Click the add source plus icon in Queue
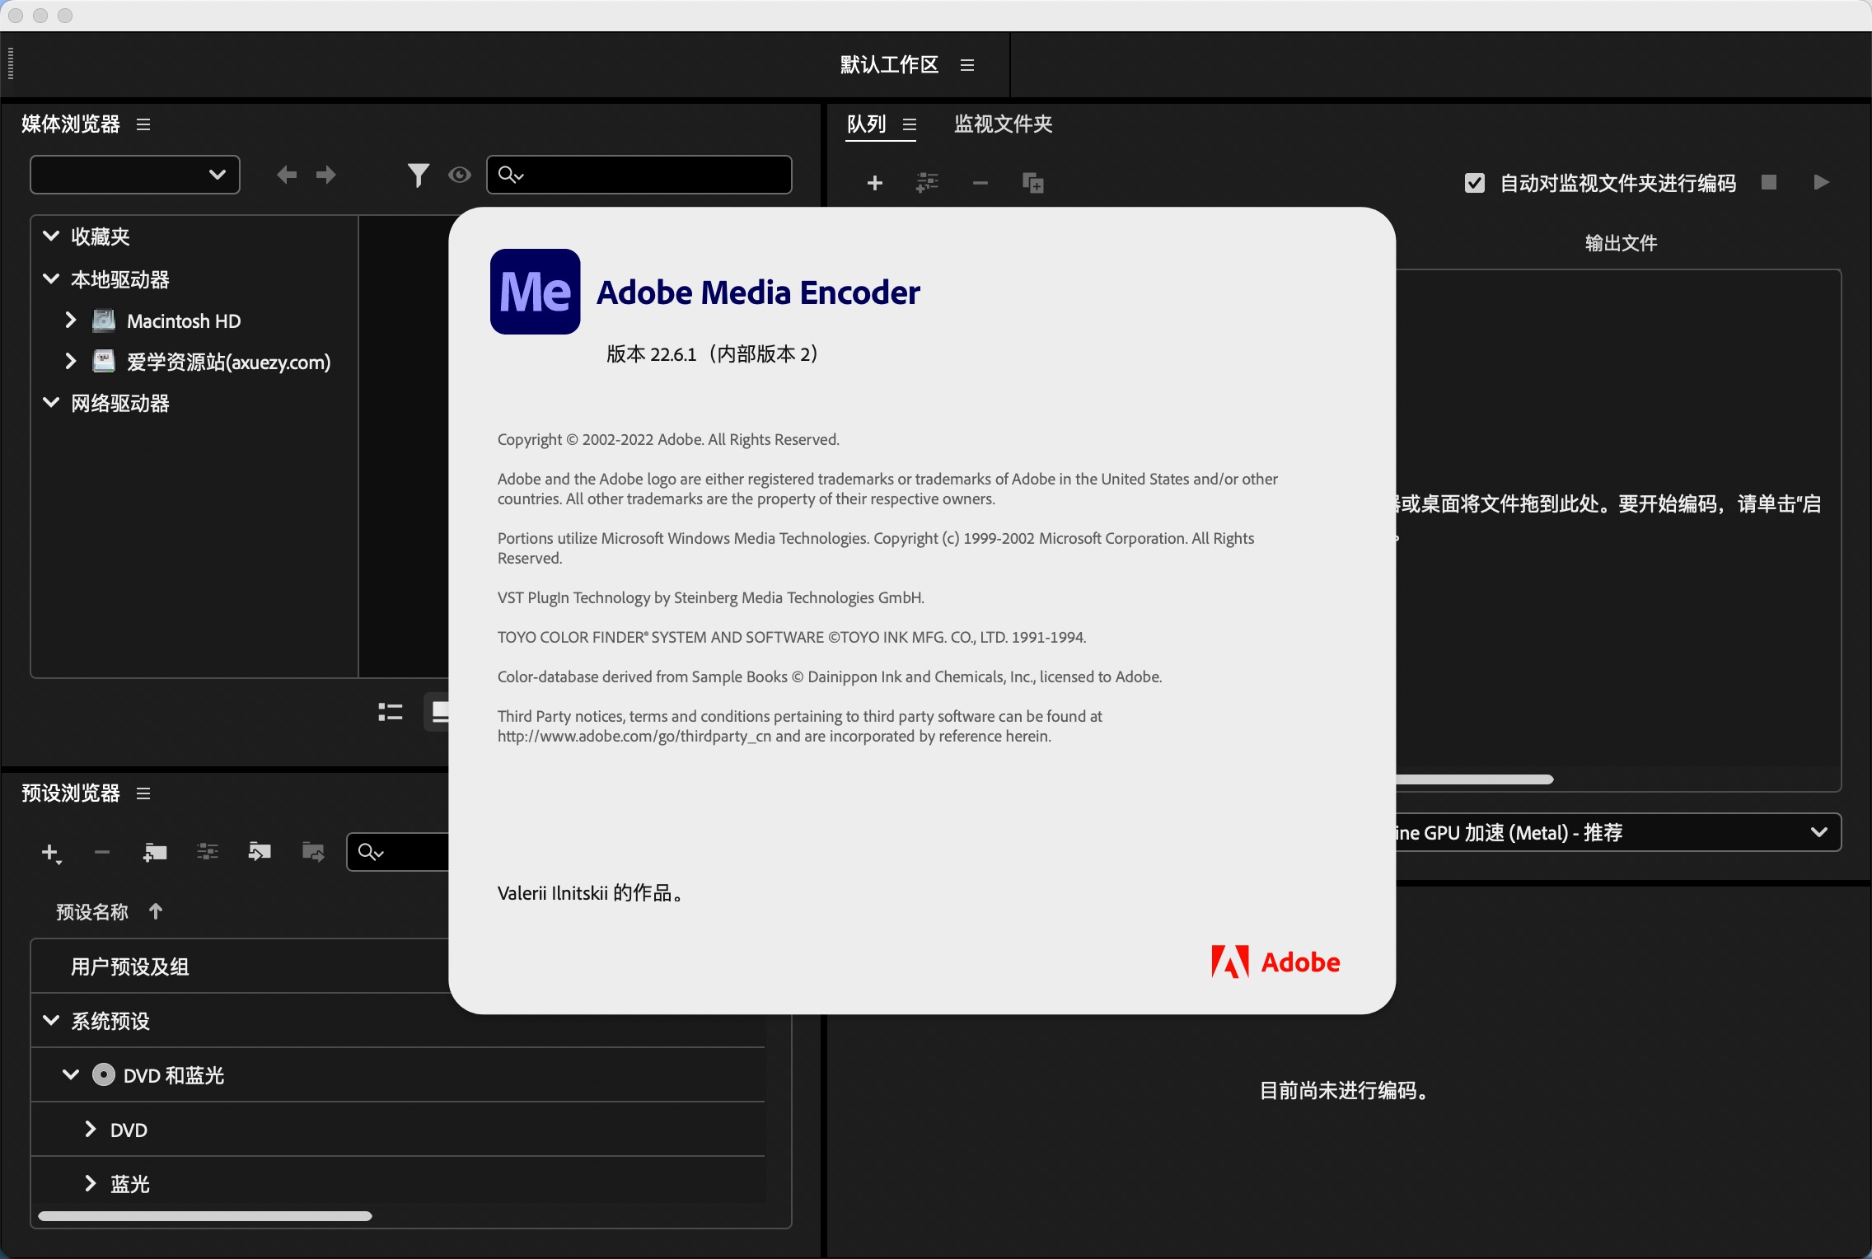The height and width of the screenshot is (1259, 1872). (875, 182)
